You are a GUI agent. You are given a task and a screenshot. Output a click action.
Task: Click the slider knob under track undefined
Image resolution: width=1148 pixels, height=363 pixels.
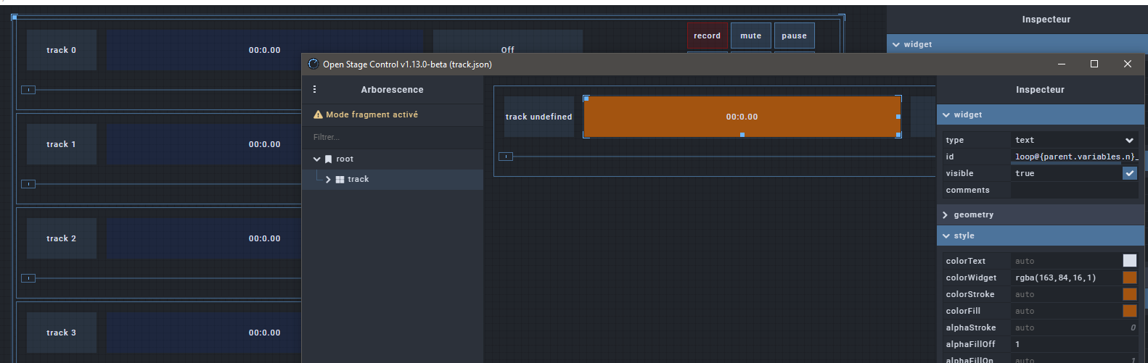pos(506,157)
